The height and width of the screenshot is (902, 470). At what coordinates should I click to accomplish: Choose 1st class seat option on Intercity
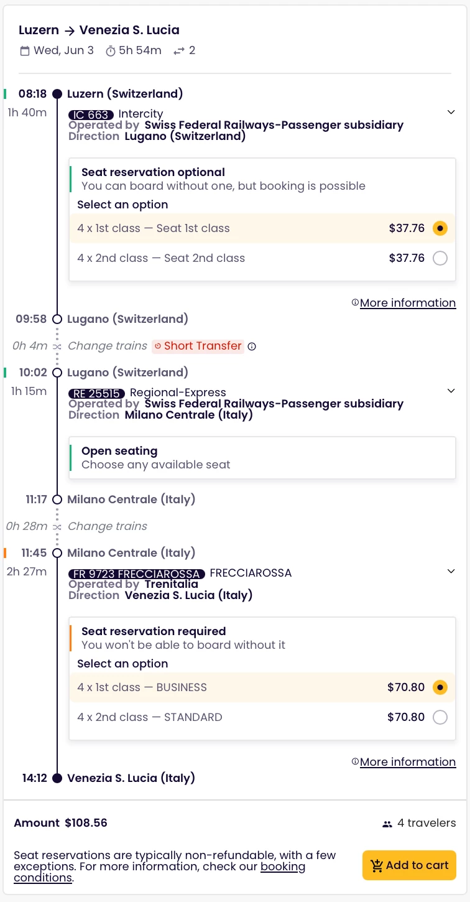(440, 228)
